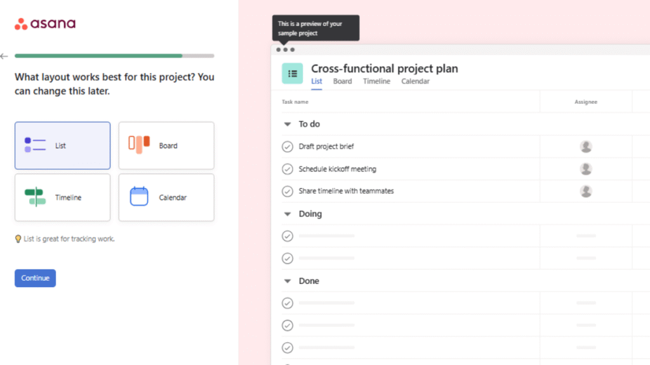Complete the Schedule kickoff meeting task
Screen dimensions: 650x365
point(287,169)
